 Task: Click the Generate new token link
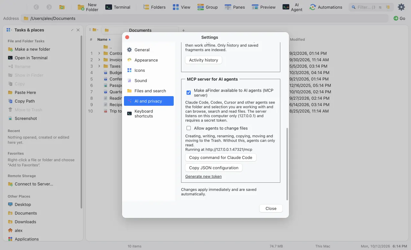click(203, 176)
